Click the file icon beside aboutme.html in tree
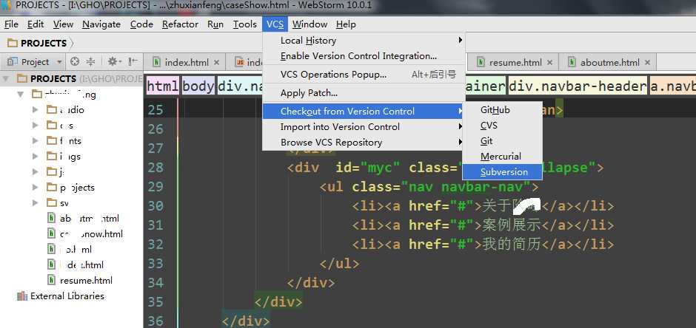This screenshot has height=328, width=696. coord(53,218)
